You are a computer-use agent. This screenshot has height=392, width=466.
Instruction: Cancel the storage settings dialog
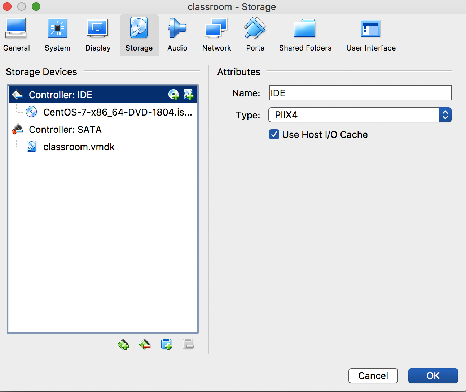[373, 376]
